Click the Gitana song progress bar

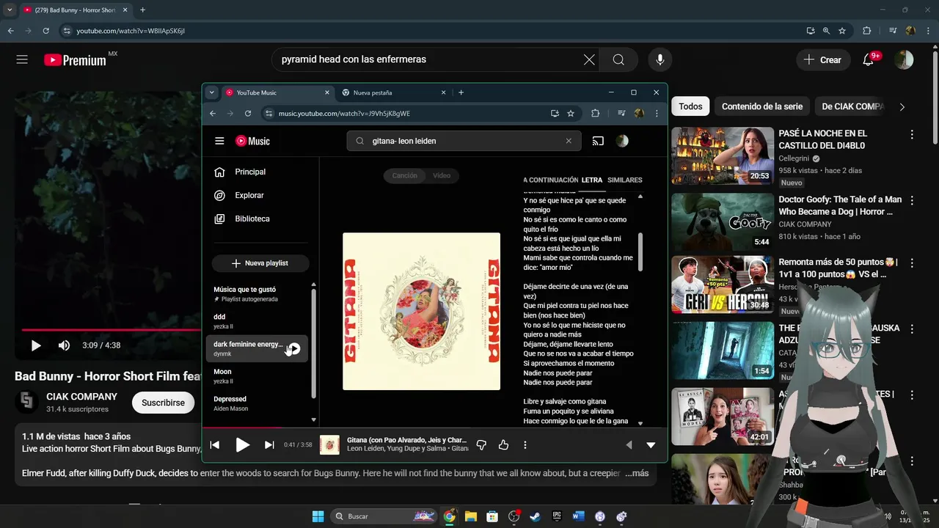tap(434, 428)
